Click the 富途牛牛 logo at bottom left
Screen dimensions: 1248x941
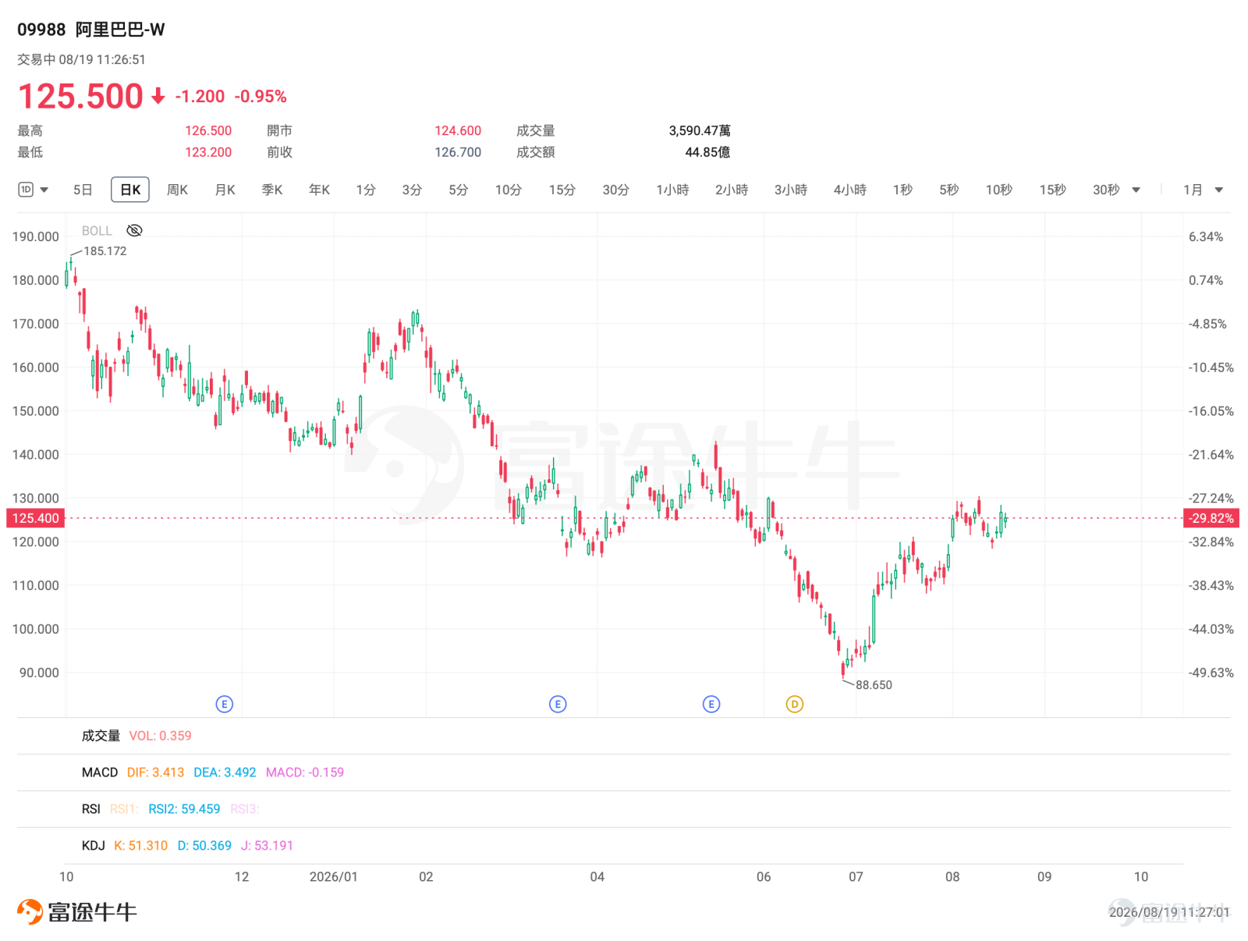point(77,911)
